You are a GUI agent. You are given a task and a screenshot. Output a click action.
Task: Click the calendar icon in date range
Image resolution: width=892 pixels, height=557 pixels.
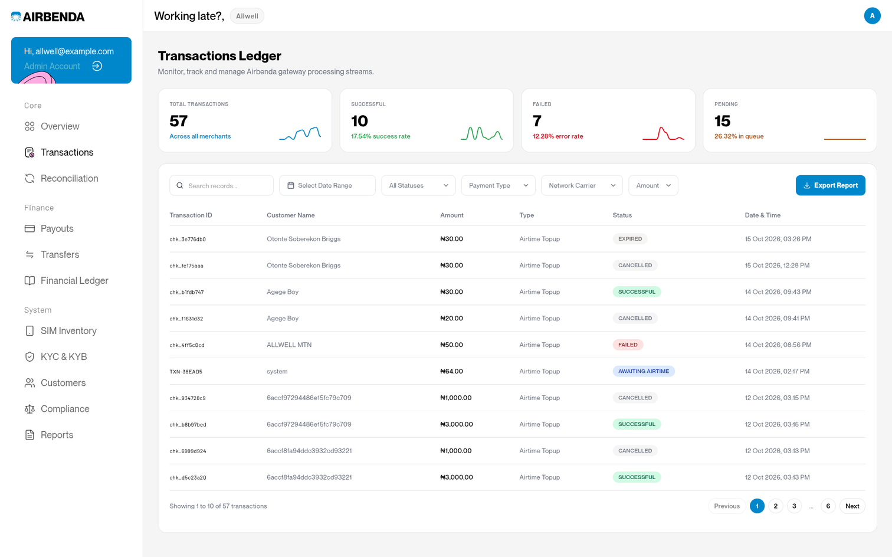point(291,185)
